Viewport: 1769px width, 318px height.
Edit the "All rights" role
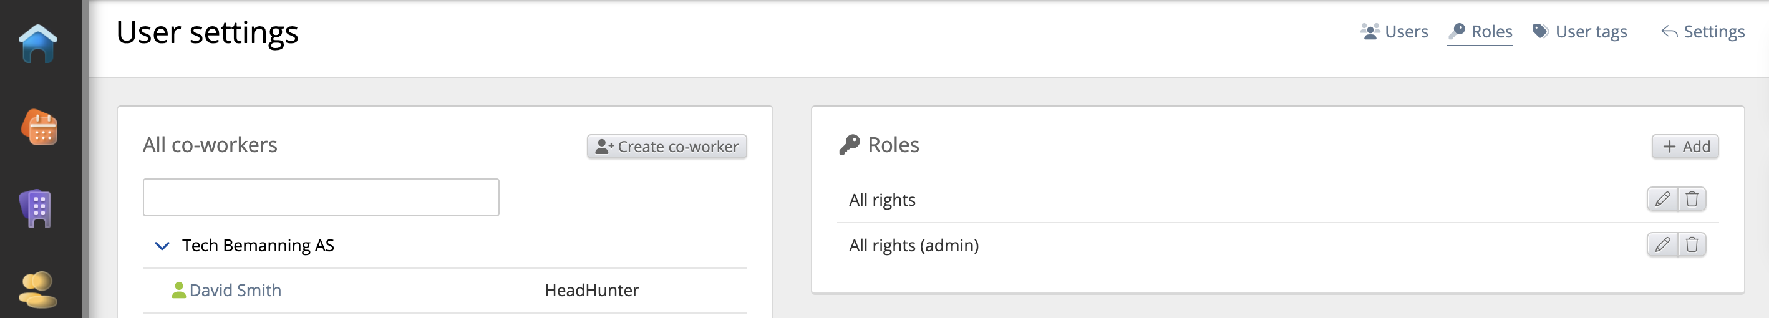(x=1662, y=199)
